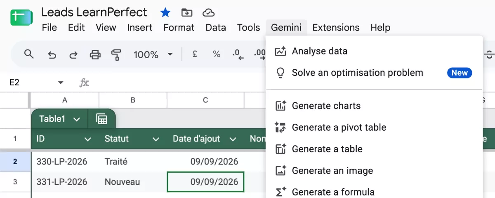Decrease decimal places
This screenshot has height=198, width=495.
[x=238, y=54]
